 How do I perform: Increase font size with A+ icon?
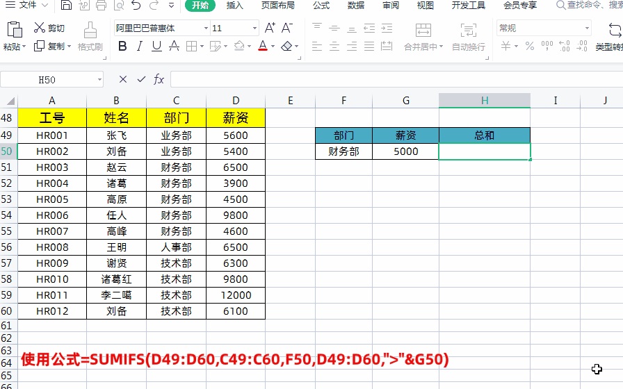coord(270,28)
